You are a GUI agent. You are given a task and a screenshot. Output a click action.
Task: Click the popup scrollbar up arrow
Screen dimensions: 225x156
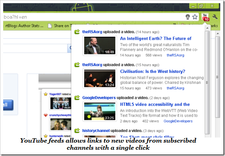pyautogui.click(x=207, y=28)
